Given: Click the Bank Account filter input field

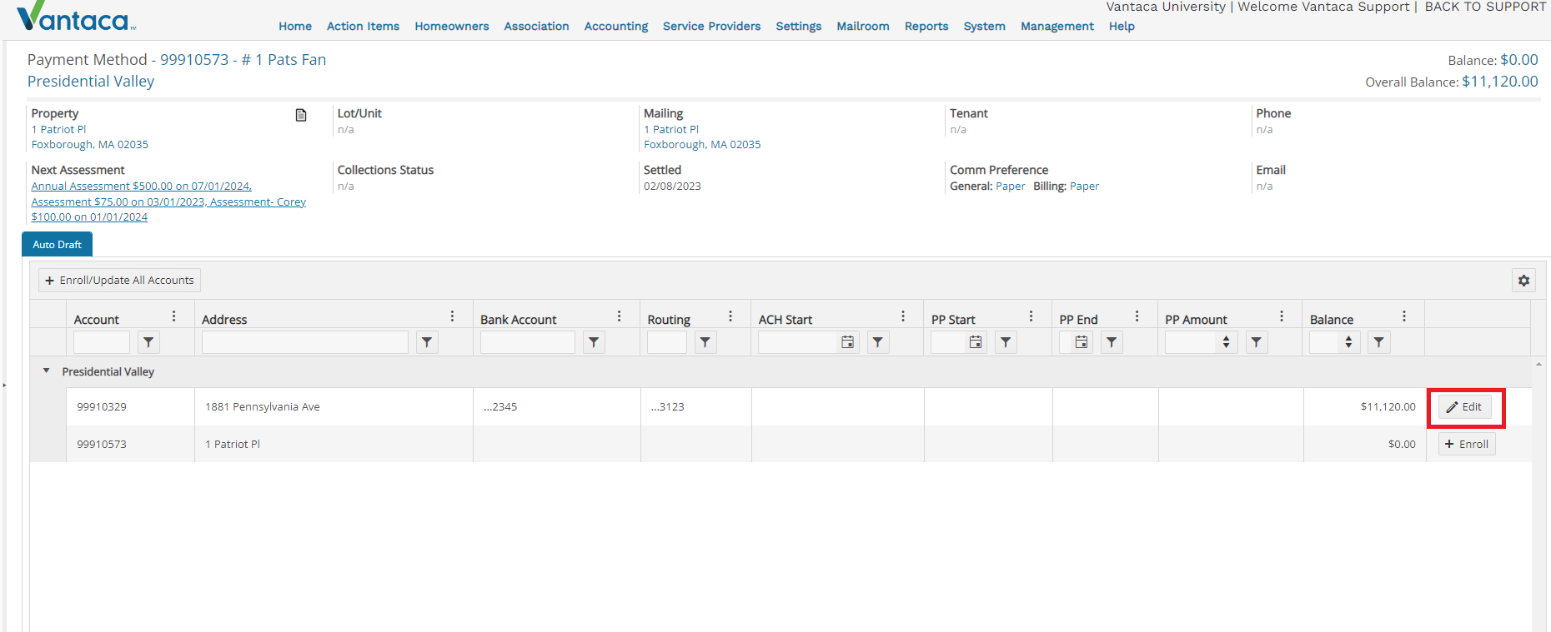Looking at the screenshot, I should (528, 342).
